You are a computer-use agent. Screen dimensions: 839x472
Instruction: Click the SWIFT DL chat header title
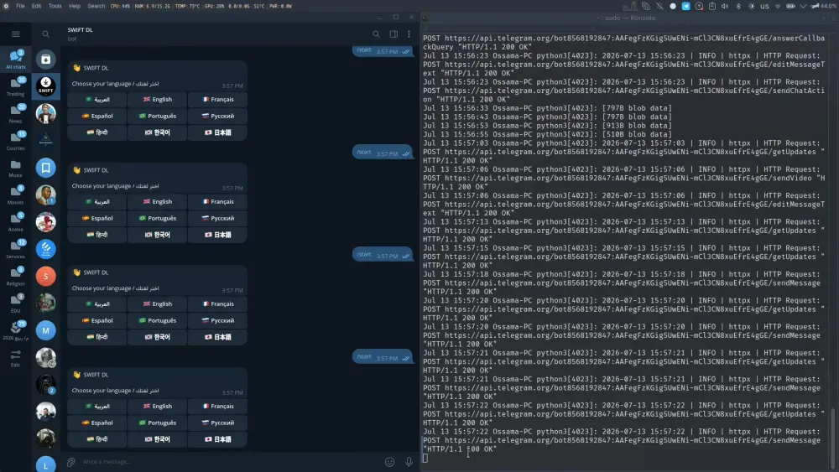click(81, 30)
